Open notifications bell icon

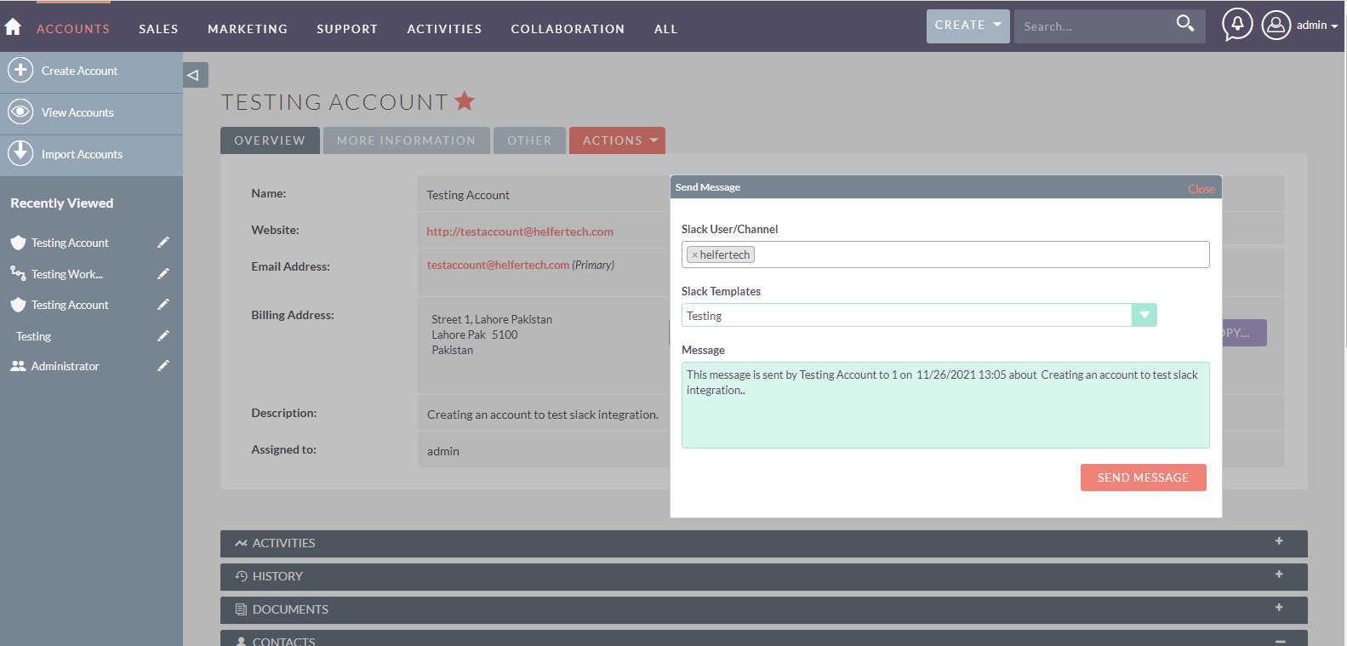click(1237, 25)
